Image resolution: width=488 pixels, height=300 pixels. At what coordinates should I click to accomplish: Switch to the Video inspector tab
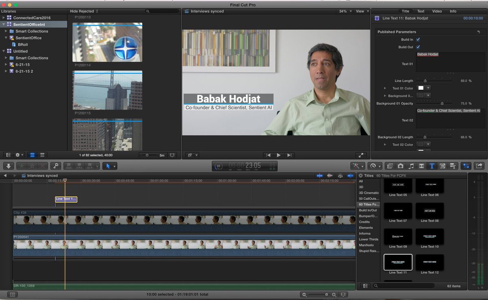tap(437, 11)
